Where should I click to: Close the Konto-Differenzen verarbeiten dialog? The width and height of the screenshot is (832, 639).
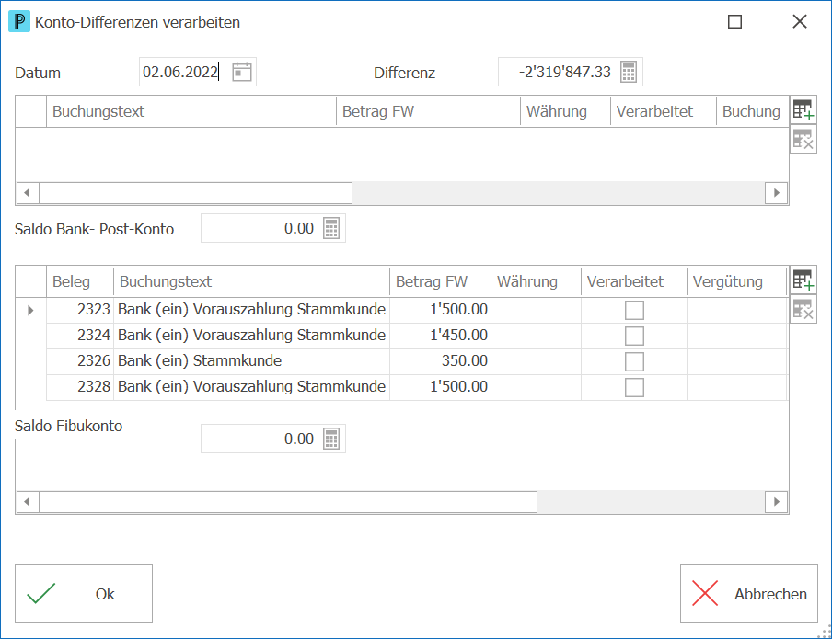click(x=800, y=22)
